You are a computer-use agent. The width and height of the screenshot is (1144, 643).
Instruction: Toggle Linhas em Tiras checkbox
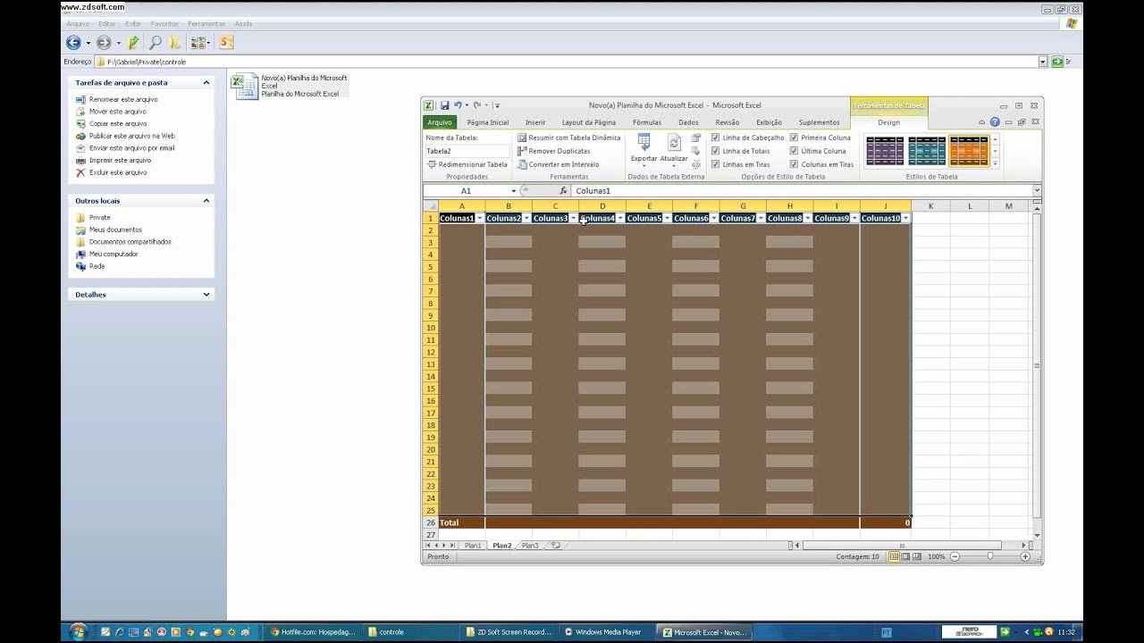point(715,164)
